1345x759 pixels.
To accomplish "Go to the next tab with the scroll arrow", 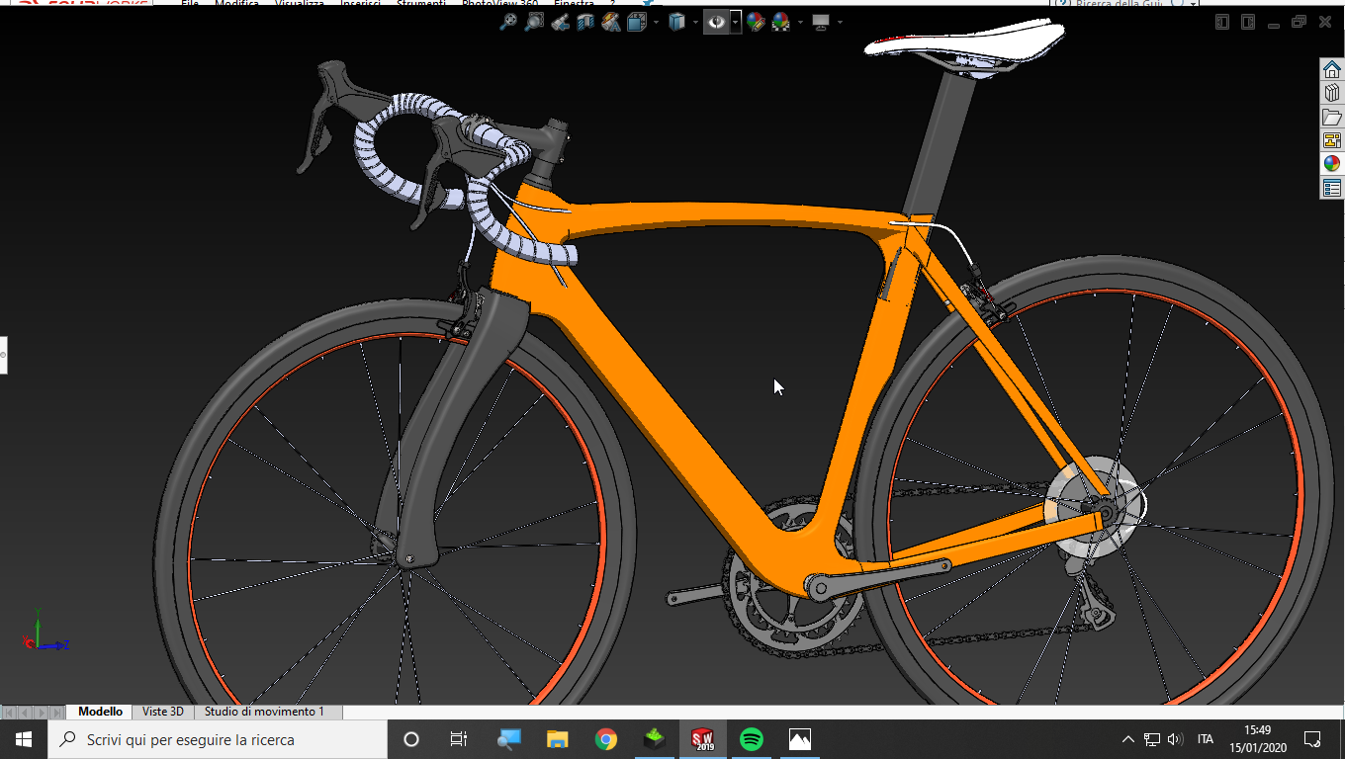I will tap(41, 713).
